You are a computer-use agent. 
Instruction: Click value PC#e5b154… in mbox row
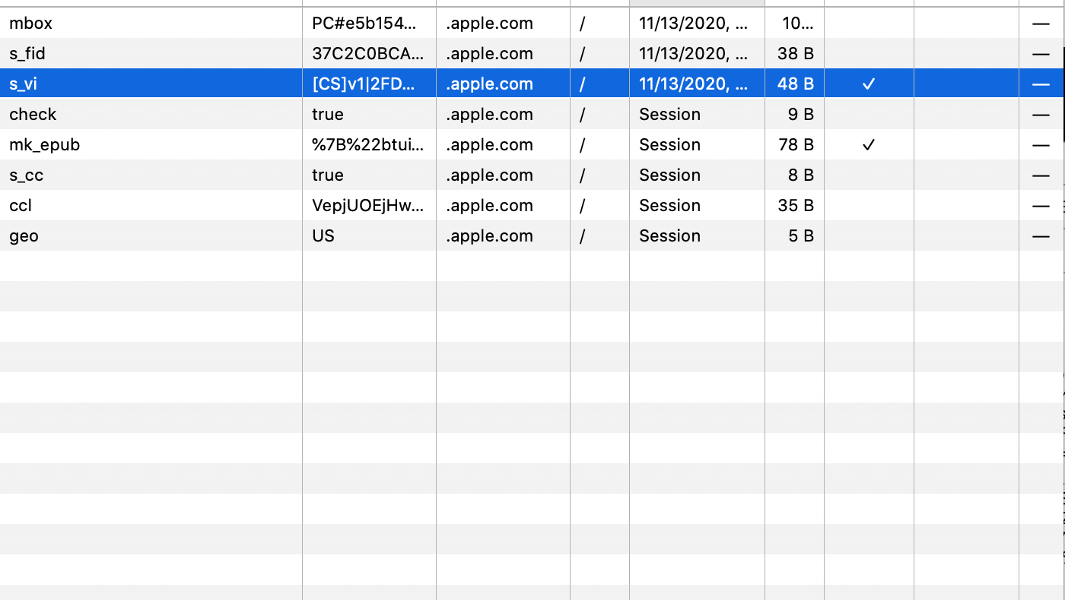click(364, 24)
